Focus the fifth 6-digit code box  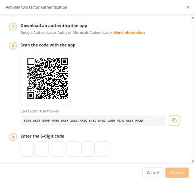pos(88,149)
